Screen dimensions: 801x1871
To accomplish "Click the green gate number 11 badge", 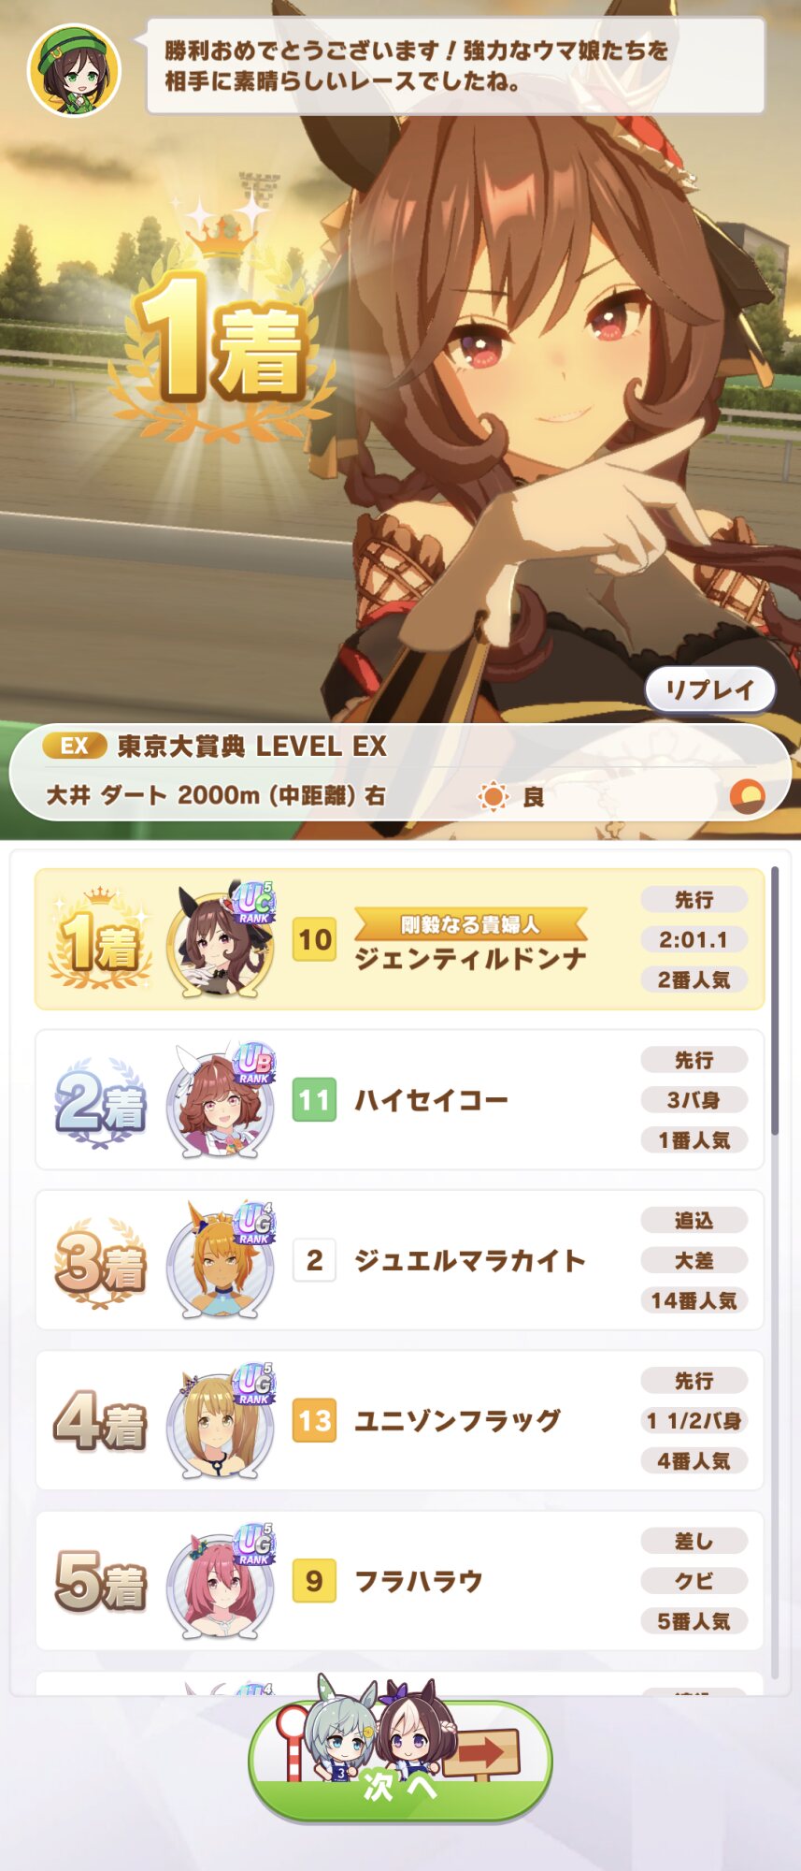I will click(315, 1099).
